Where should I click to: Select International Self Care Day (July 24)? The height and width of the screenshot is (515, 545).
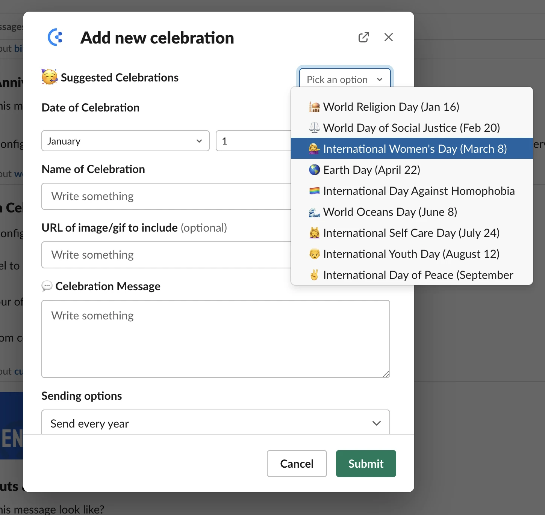coord(412,233)
